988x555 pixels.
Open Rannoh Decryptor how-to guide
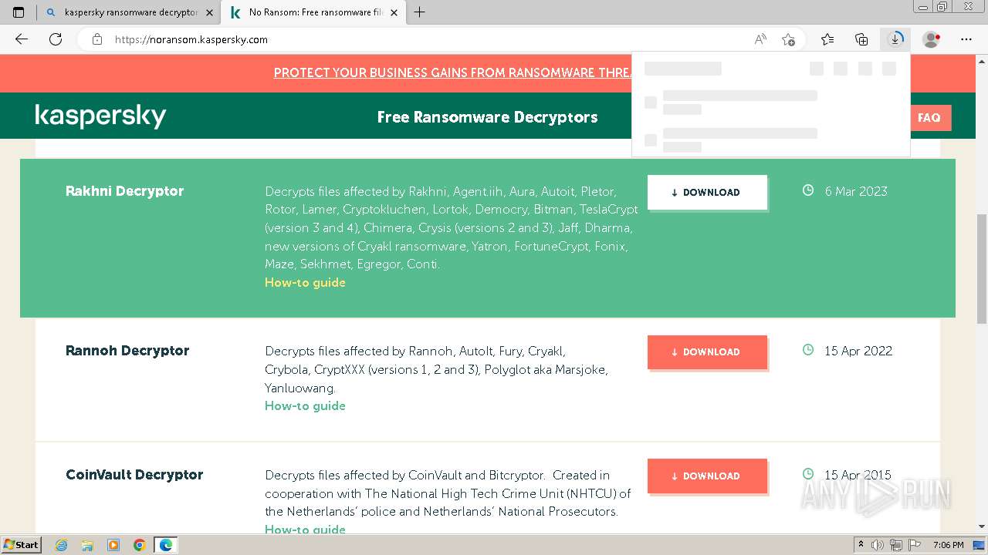(305, 406)
